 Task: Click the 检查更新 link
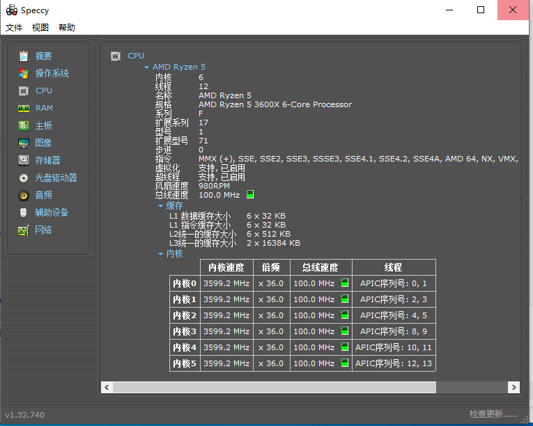tap(493, 414)
